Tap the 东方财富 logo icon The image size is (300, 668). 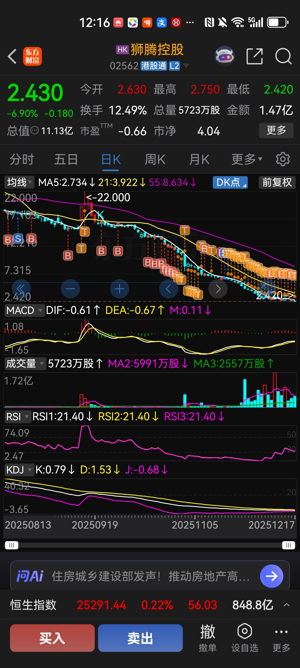point(32,56)
